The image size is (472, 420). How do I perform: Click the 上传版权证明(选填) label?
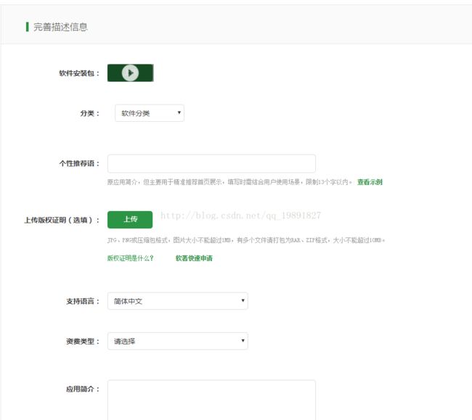(62, 220)
